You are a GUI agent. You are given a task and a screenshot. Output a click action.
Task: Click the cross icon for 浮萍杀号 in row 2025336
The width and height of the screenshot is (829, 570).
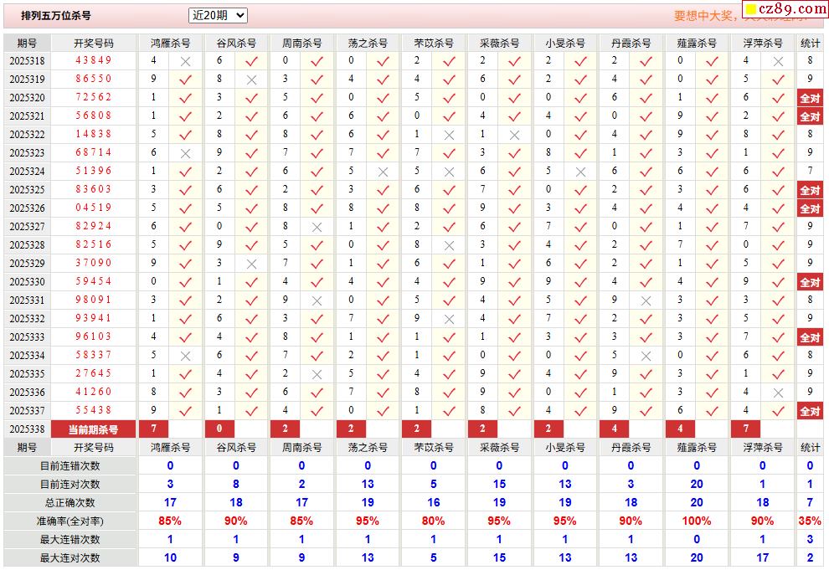point(778,393)
